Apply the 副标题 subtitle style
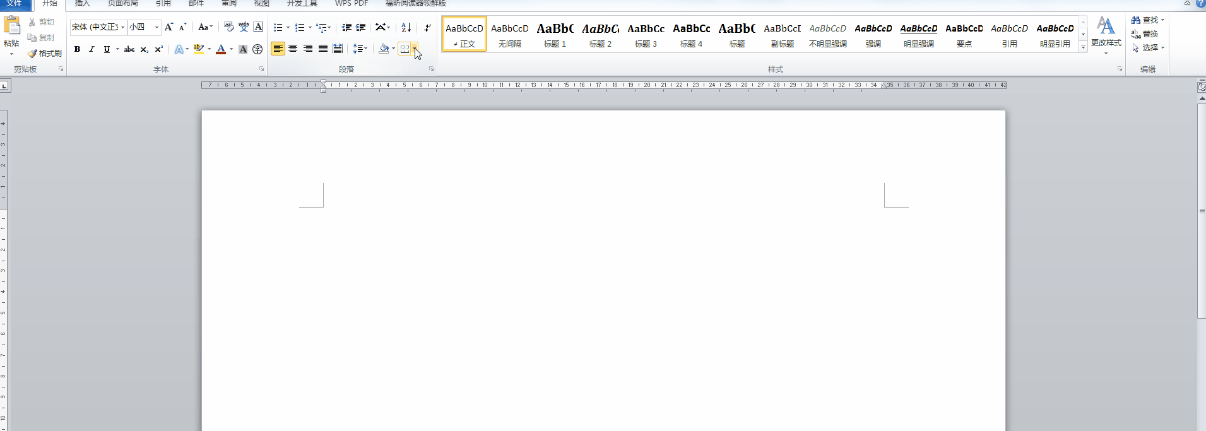This screenshot has height=431, width=1206. tap(783, 34)
